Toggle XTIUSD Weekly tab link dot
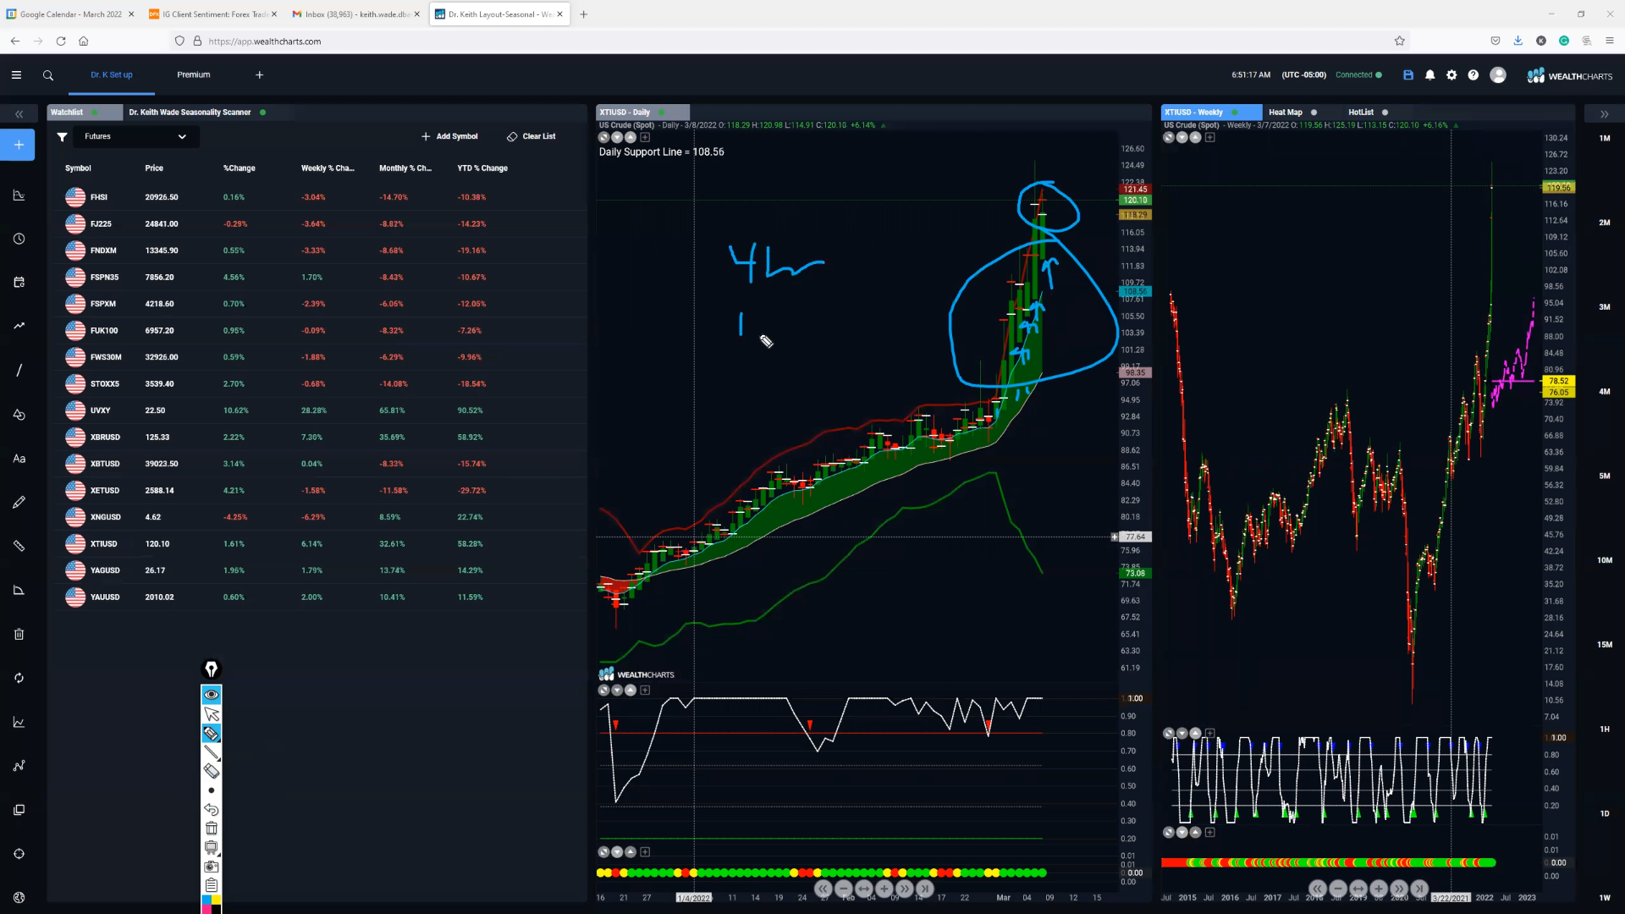1625x914 pixels. click(x=1235, y=113)
